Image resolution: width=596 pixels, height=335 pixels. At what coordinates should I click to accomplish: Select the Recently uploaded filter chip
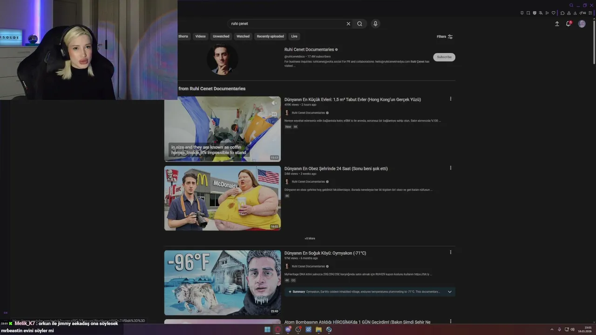[270, 36]
